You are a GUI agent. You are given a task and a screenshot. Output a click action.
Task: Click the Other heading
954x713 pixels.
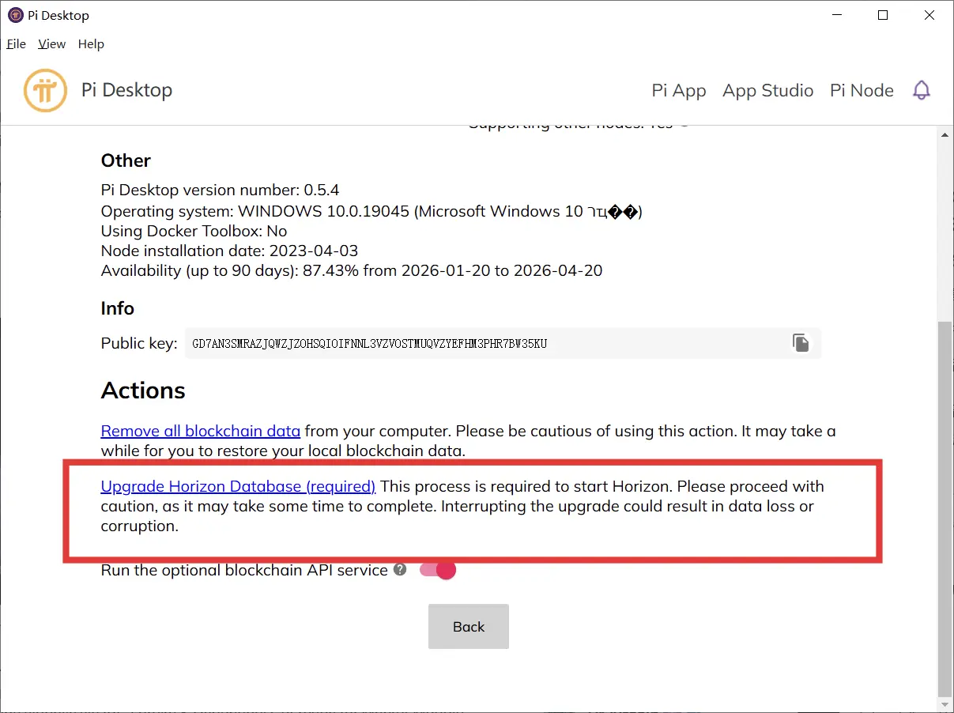126,160
